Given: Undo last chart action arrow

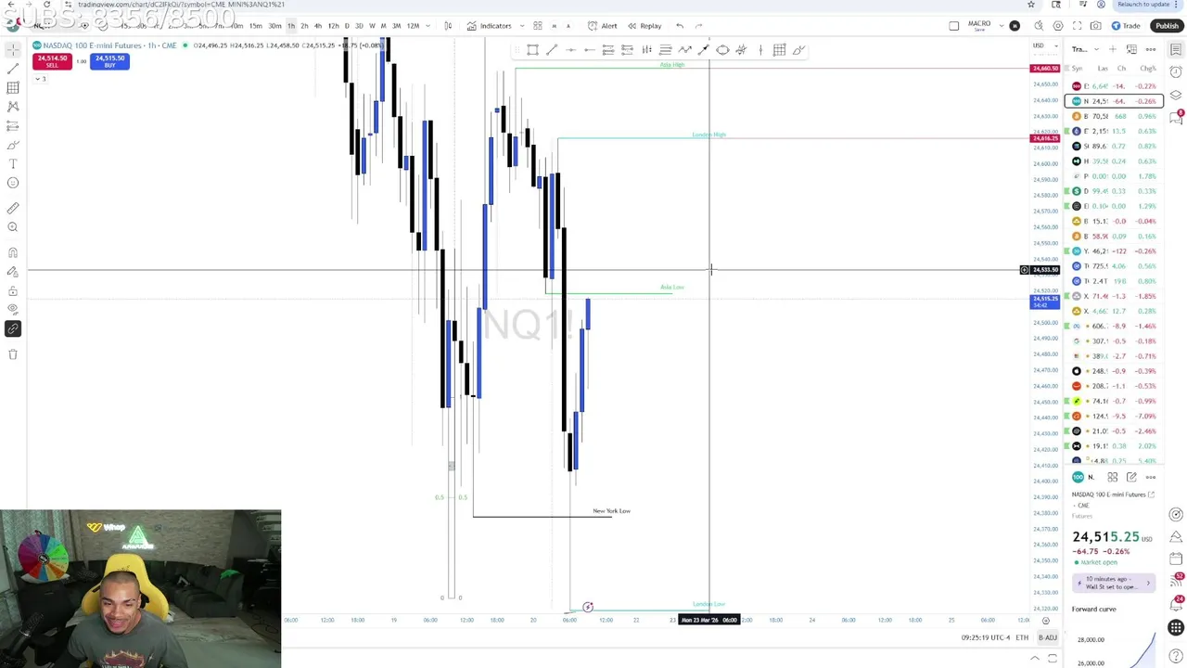Looking at the screenshot, I should click(x=680, y=26).
